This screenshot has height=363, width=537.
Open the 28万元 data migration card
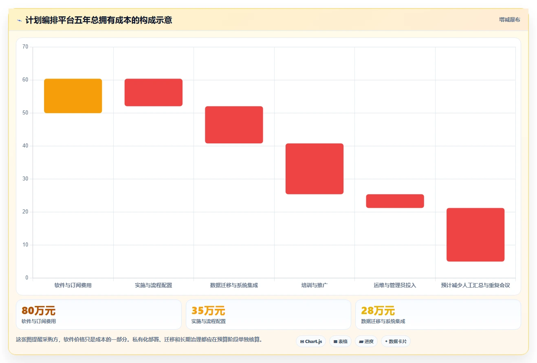[x=438, y=315]
